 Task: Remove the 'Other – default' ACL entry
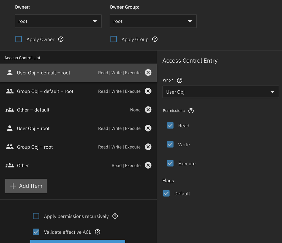click(x=148, y=110)
